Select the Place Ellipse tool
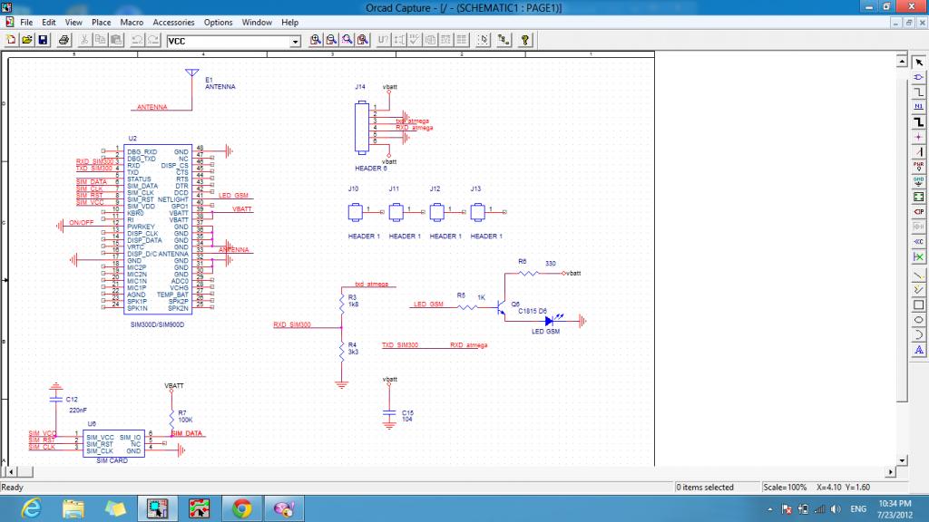This screenshot has width=929, height=522. pyautogui.click(x=918, y=320)
